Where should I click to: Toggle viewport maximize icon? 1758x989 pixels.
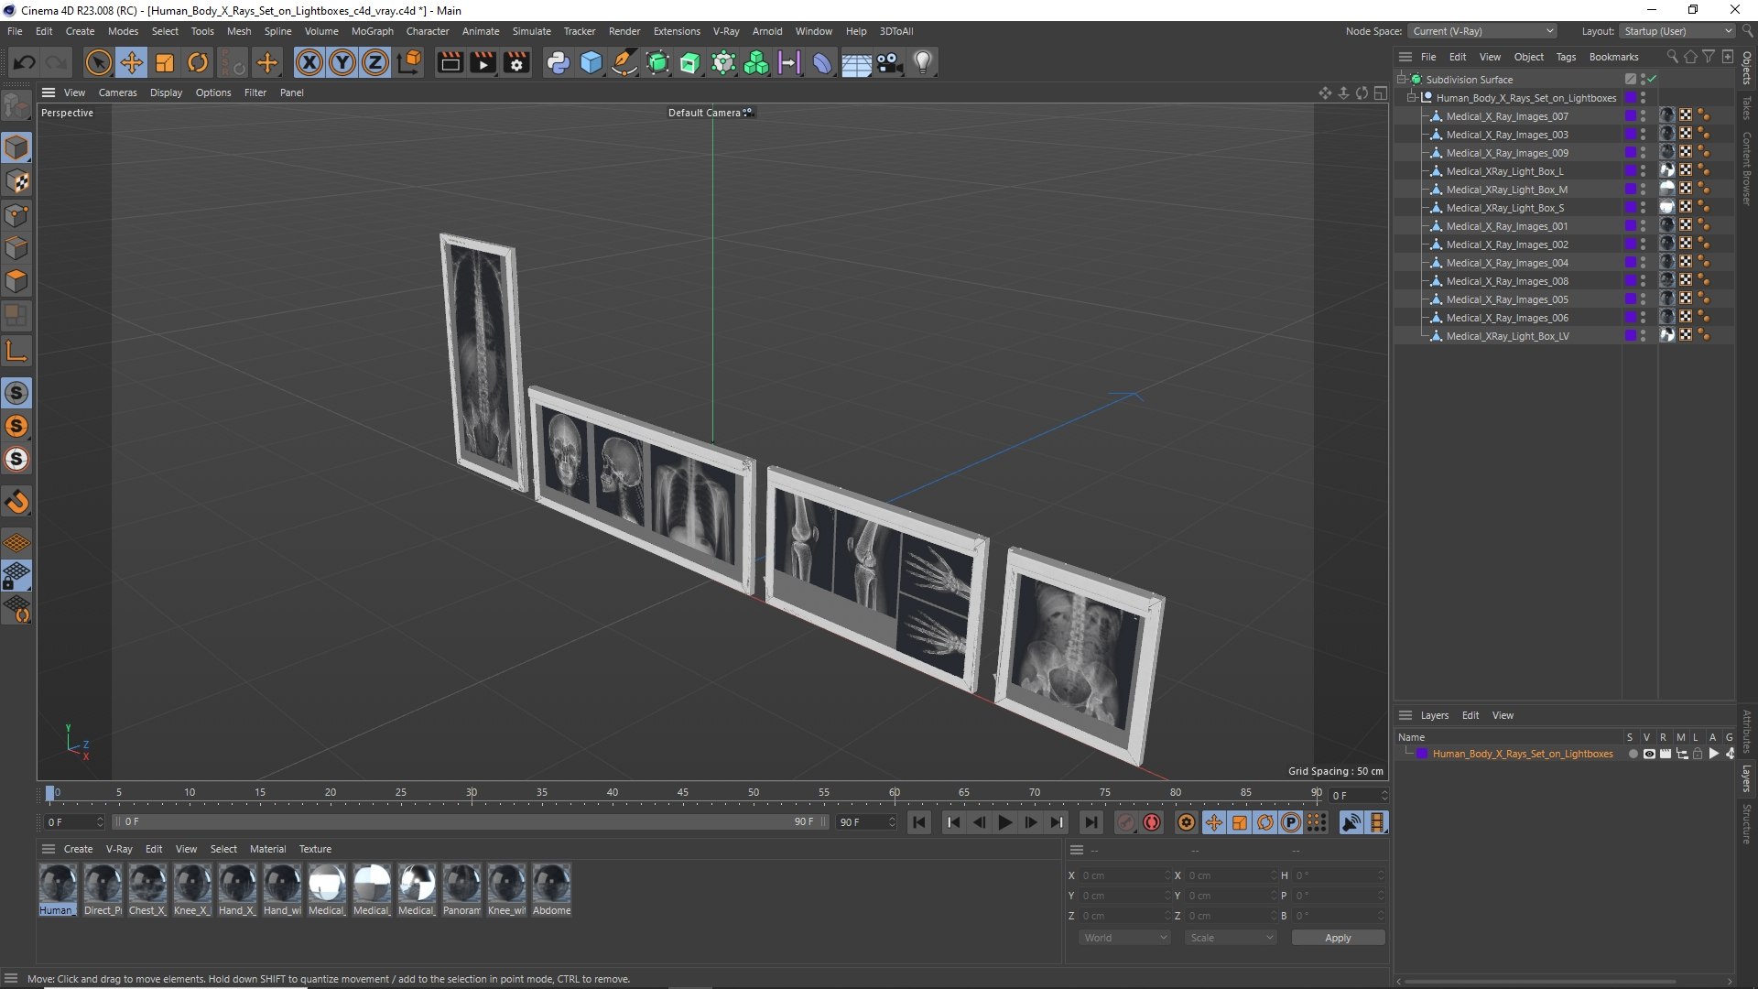coord(1380,92)
